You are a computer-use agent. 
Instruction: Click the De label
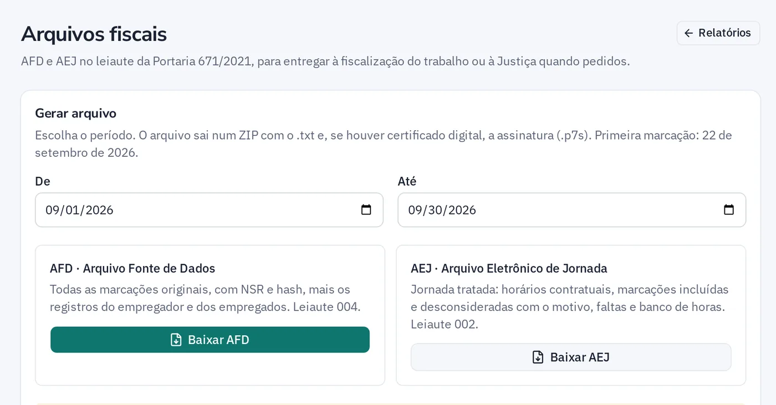click(x=43, y=181)
